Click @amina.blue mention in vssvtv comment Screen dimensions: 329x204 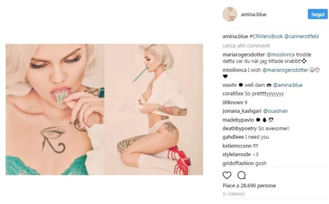click(x=288, y=85)
